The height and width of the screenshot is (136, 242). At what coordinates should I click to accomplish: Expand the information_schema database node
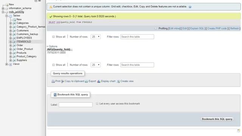(x=3, y=8)
